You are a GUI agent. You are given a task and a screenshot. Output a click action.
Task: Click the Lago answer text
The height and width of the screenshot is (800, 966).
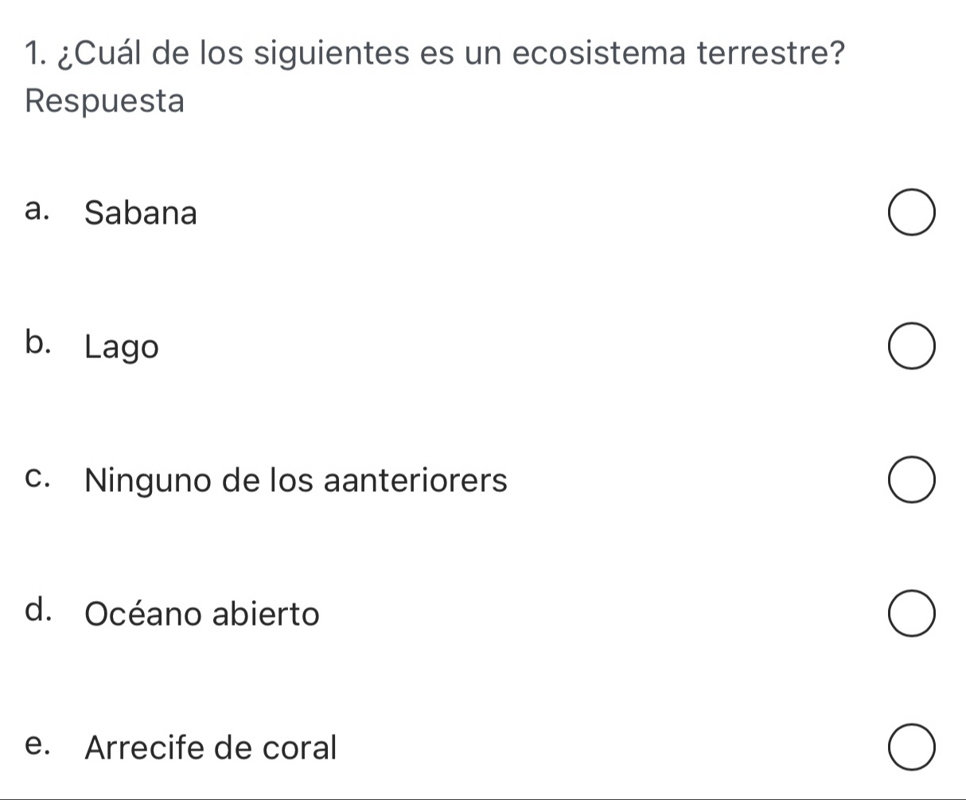pos(122,348)
